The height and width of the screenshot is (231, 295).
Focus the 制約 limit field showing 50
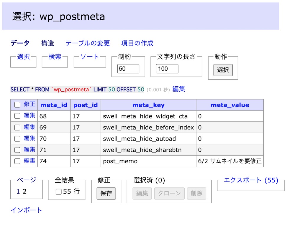click(x=128, y=69)
